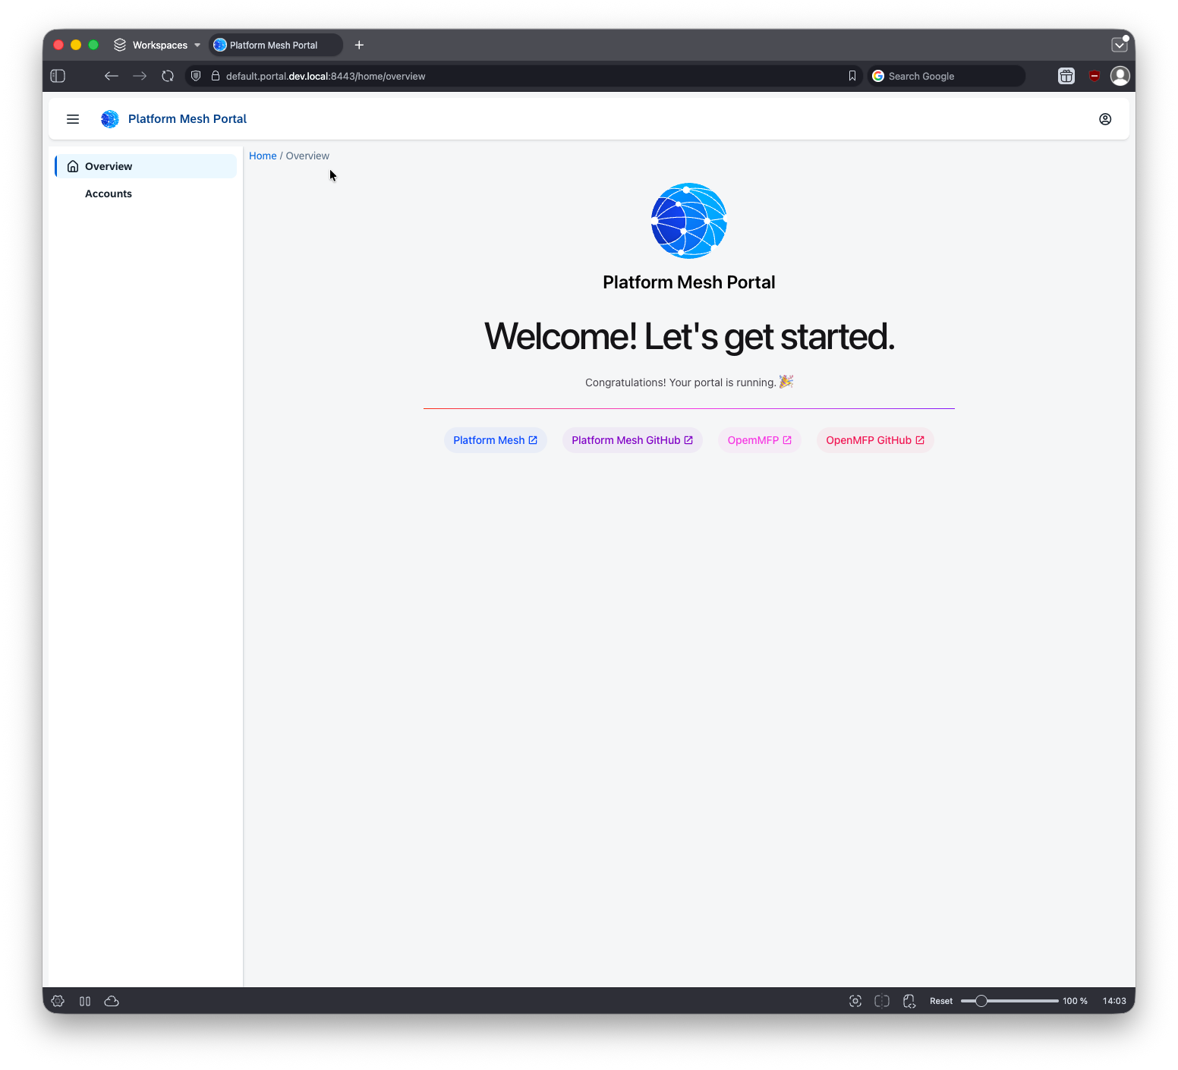
Task: Click the Platform Mesh Portal globe logo
Action: [x=109, y=118]
